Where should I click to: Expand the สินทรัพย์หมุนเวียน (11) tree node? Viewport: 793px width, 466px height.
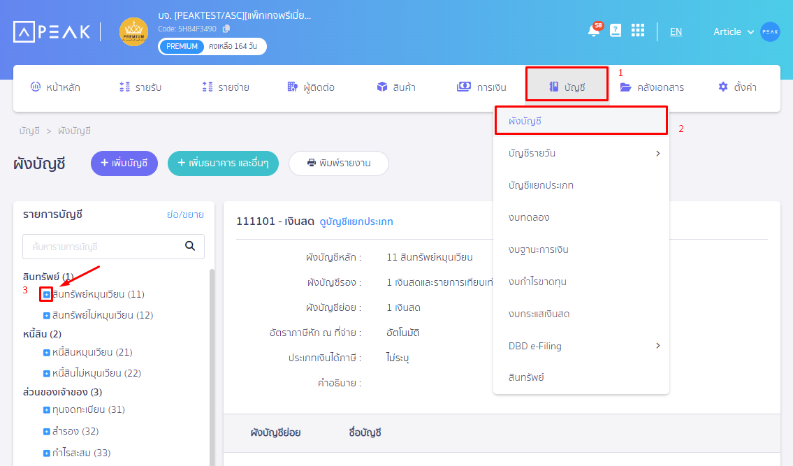pos(47,295)
